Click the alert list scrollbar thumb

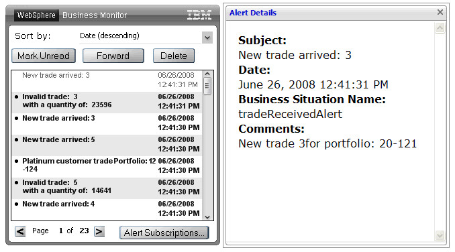(x=207, y=86)
